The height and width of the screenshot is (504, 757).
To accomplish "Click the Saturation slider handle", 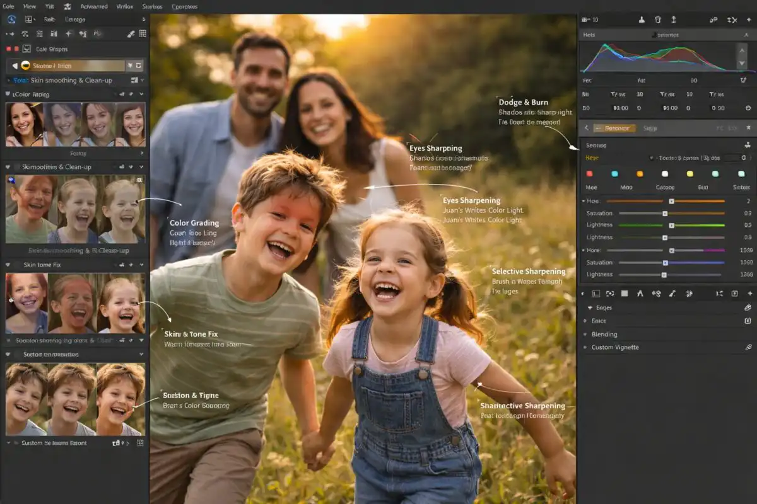I will tap(666, 213).
